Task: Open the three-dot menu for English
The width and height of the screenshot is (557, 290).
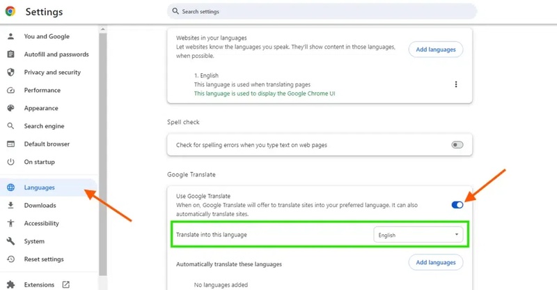Action: [456, 84]
